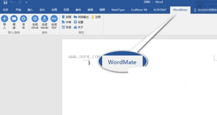Image resolution: width=217 pixels, height=115 pixels.
Task: Switch to the 开始 ribbon tab
Action: (18, 10)
